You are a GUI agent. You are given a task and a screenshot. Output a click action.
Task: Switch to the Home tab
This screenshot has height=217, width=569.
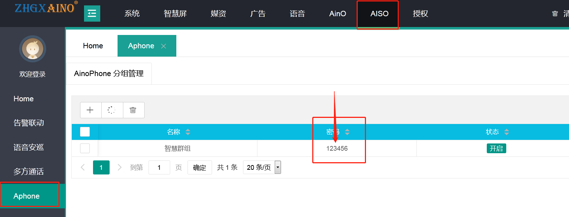[93, 46]
